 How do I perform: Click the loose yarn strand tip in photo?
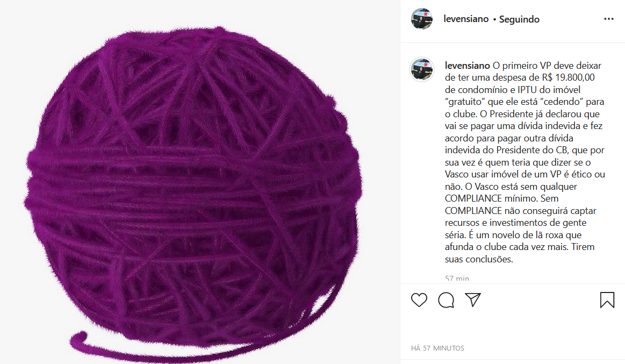tap(79, 339)
